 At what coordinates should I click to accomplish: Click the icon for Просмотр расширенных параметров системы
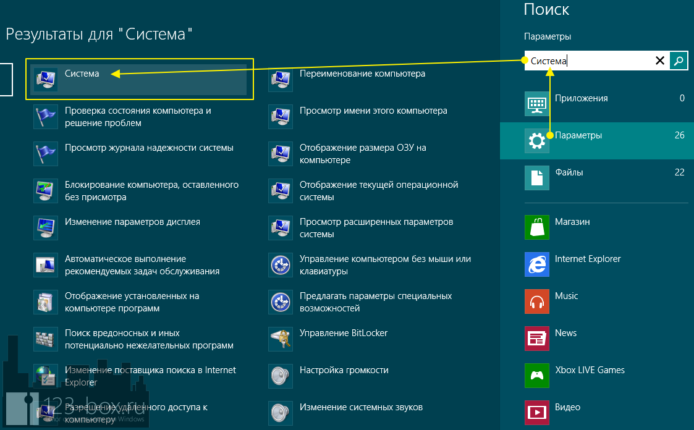coord(281,228)
